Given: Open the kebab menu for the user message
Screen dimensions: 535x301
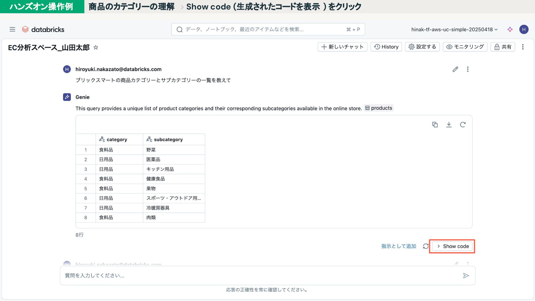Looking at the screenshot, I should point(468,69).
